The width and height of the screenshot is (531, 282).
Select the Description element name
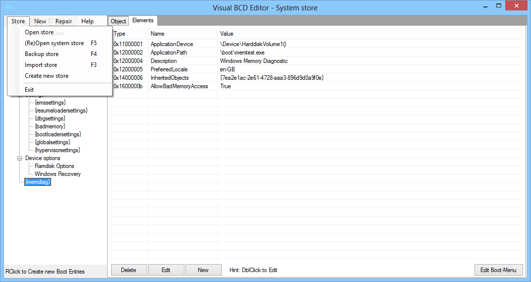tap(164, 61)
